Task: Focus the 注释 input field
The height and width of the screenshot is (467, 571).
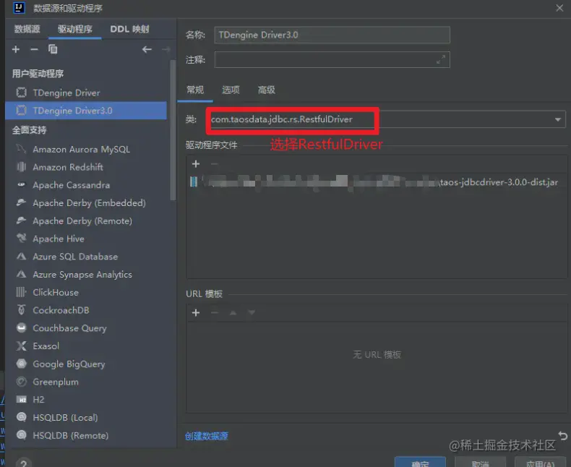Action: click(x=332, y=59)
